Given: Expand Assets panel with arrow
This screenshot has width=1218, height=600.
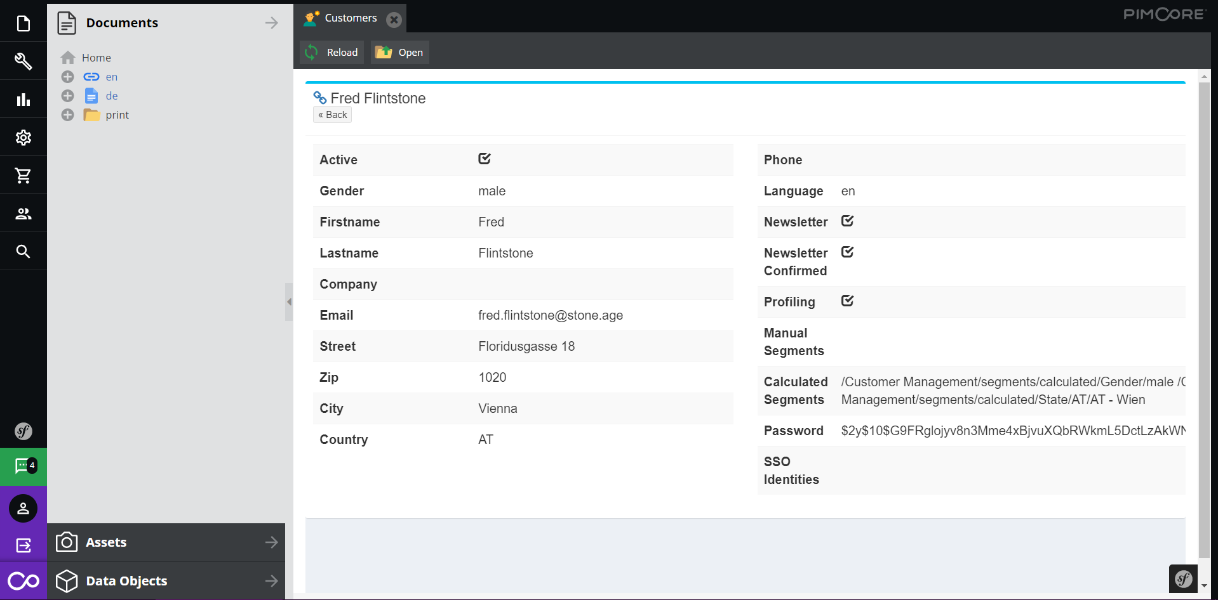Looking at the screenshot, I should point(272,542).
